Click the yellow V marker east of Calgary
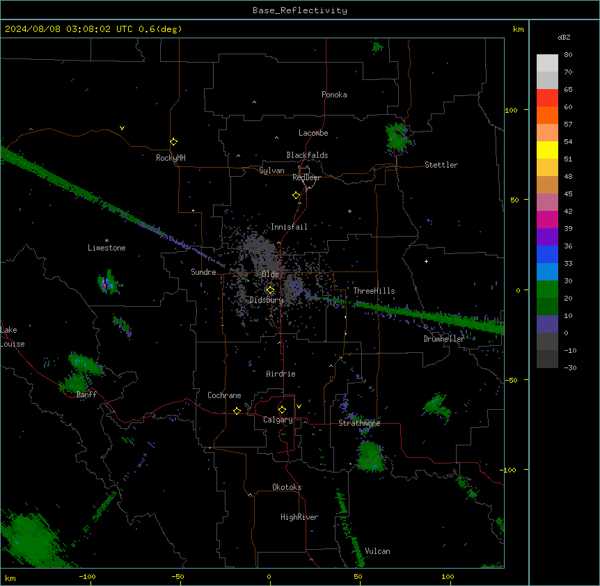This screenshot has width=600, height=586. pos(299,406)
